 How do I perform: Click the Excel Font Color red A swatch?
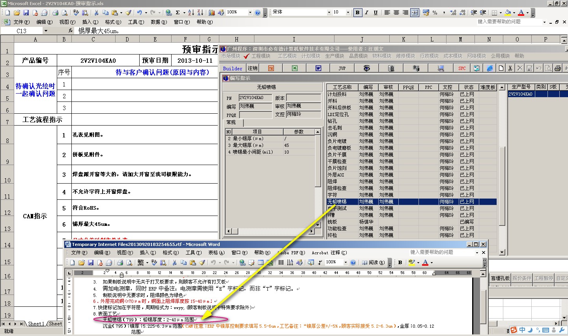pyautogui.click(x=521, y=13)
